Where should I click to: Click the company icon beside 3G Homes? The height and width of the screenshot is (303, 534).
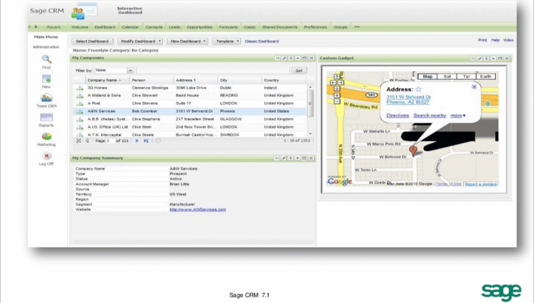(80, 88)
